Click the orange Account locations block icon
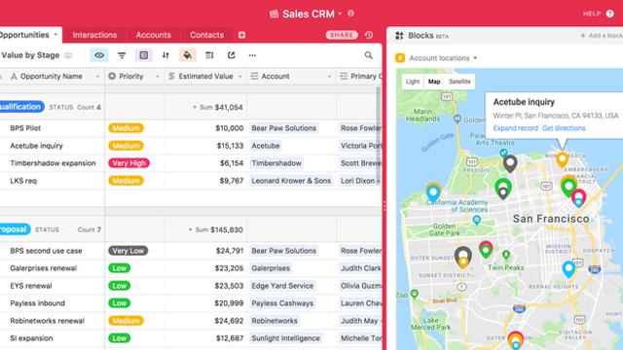The image size is (623, 350). coord(400,58)
